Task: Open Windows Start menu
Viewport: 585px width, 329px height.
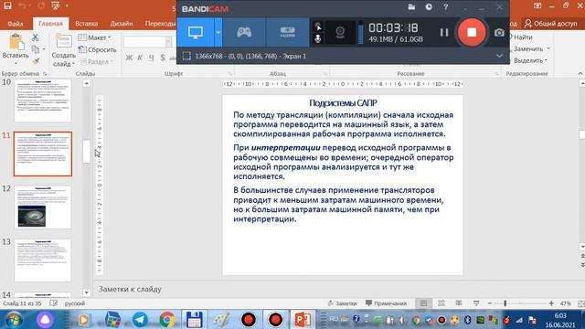Action: (14, 320)
